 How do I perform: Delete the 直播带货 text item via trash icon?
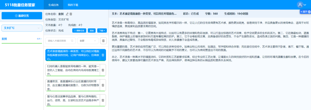click(x=103, y=85)
